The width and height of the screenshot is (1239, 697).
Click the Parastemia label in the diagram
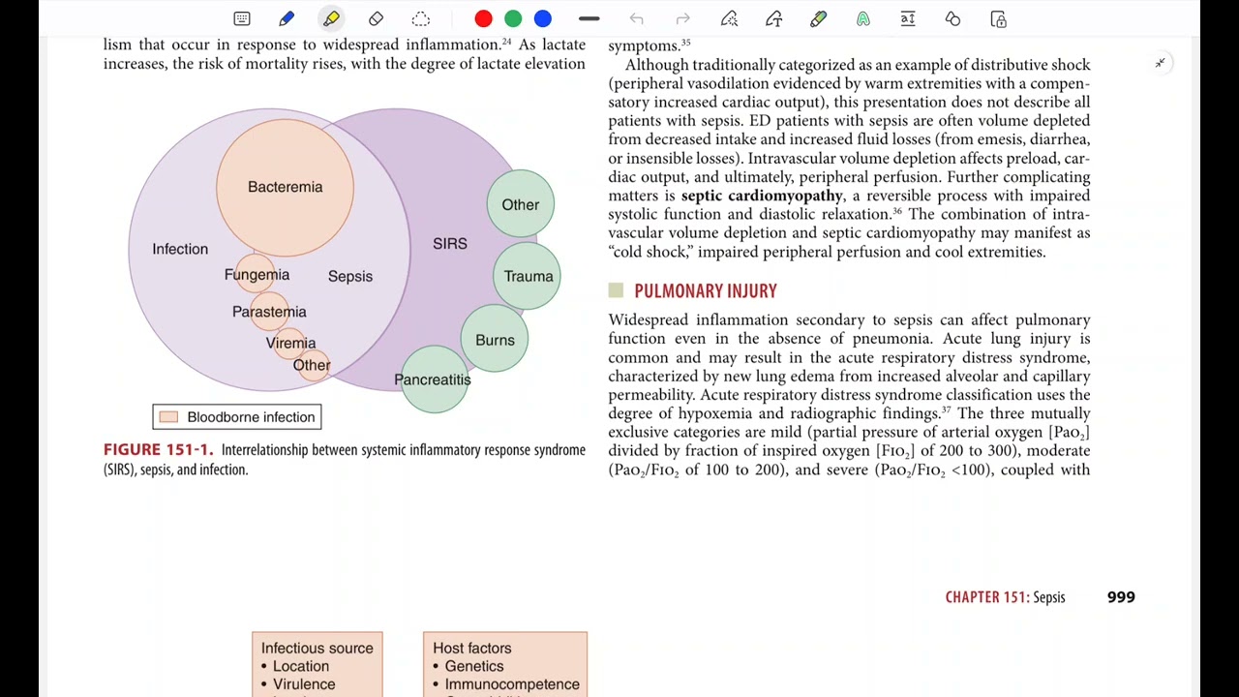click(269, 312)
